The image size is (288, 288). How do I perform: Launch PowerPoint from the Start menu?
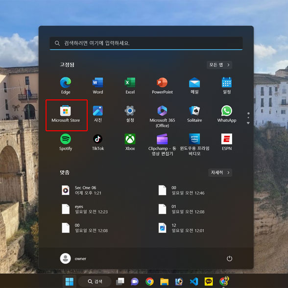pos(162,86)
